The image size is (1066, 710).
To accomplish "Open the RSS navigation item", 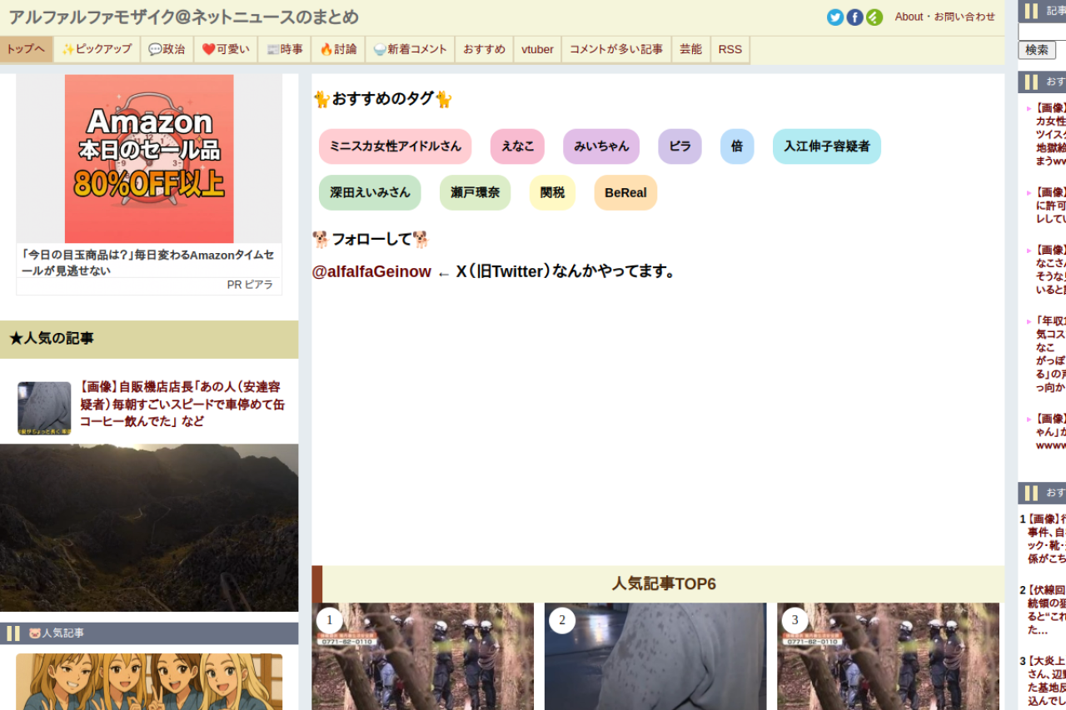I will [730, 50].
